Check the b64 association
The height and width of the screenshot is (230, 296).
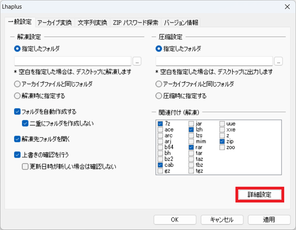point(160,147)
